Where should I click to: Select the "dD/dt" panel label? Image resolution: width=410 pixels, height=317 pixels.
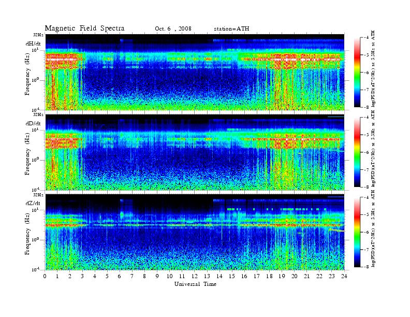click(33, 123)
